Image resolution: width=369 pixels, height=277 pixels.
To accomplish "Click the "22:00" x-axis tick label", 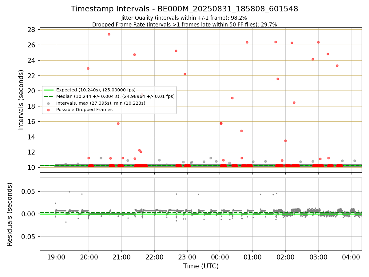I will coord(154,257).
